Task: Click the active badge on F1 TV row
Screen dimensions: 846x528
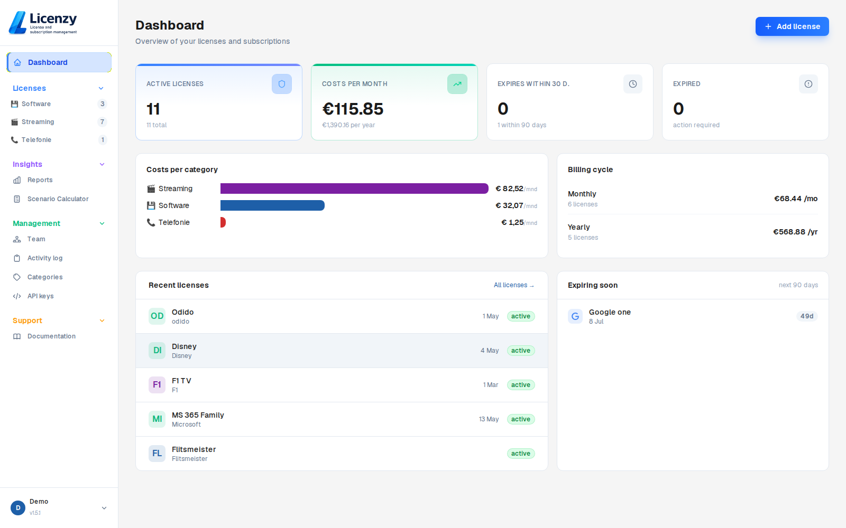Action: tap(521, 385)
